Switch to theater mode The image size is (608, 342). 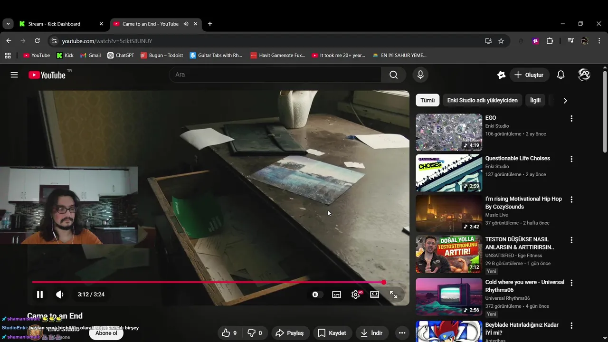tap(375, 294)
